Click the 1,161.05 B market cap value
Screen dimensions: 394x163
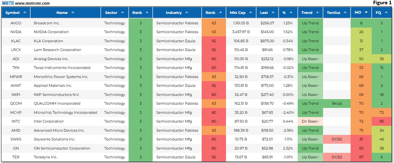(x=241, y=23)
